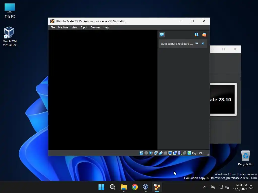Image resolution: width=258 pixels, height=193 pixels.
Task: Click the window resize grip in status bar
Action: pos(208,154)
